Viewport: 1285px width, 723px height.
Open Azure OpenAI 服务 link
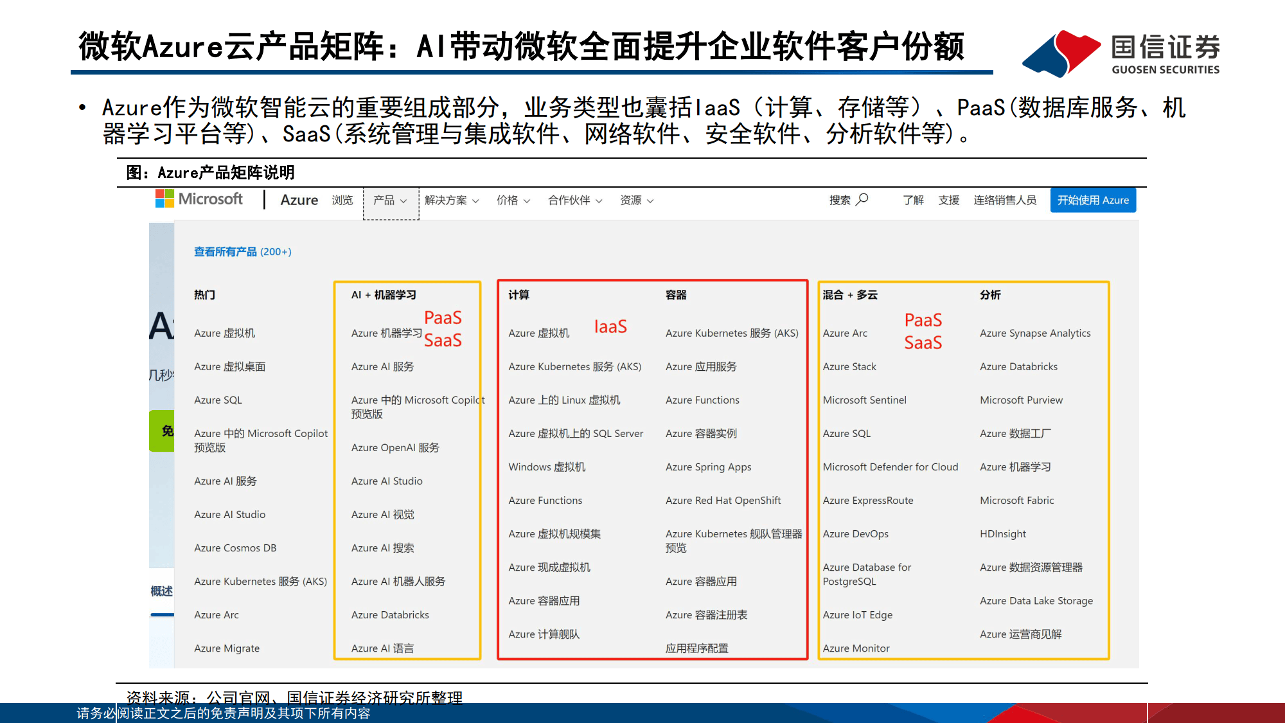click(395, 447)
